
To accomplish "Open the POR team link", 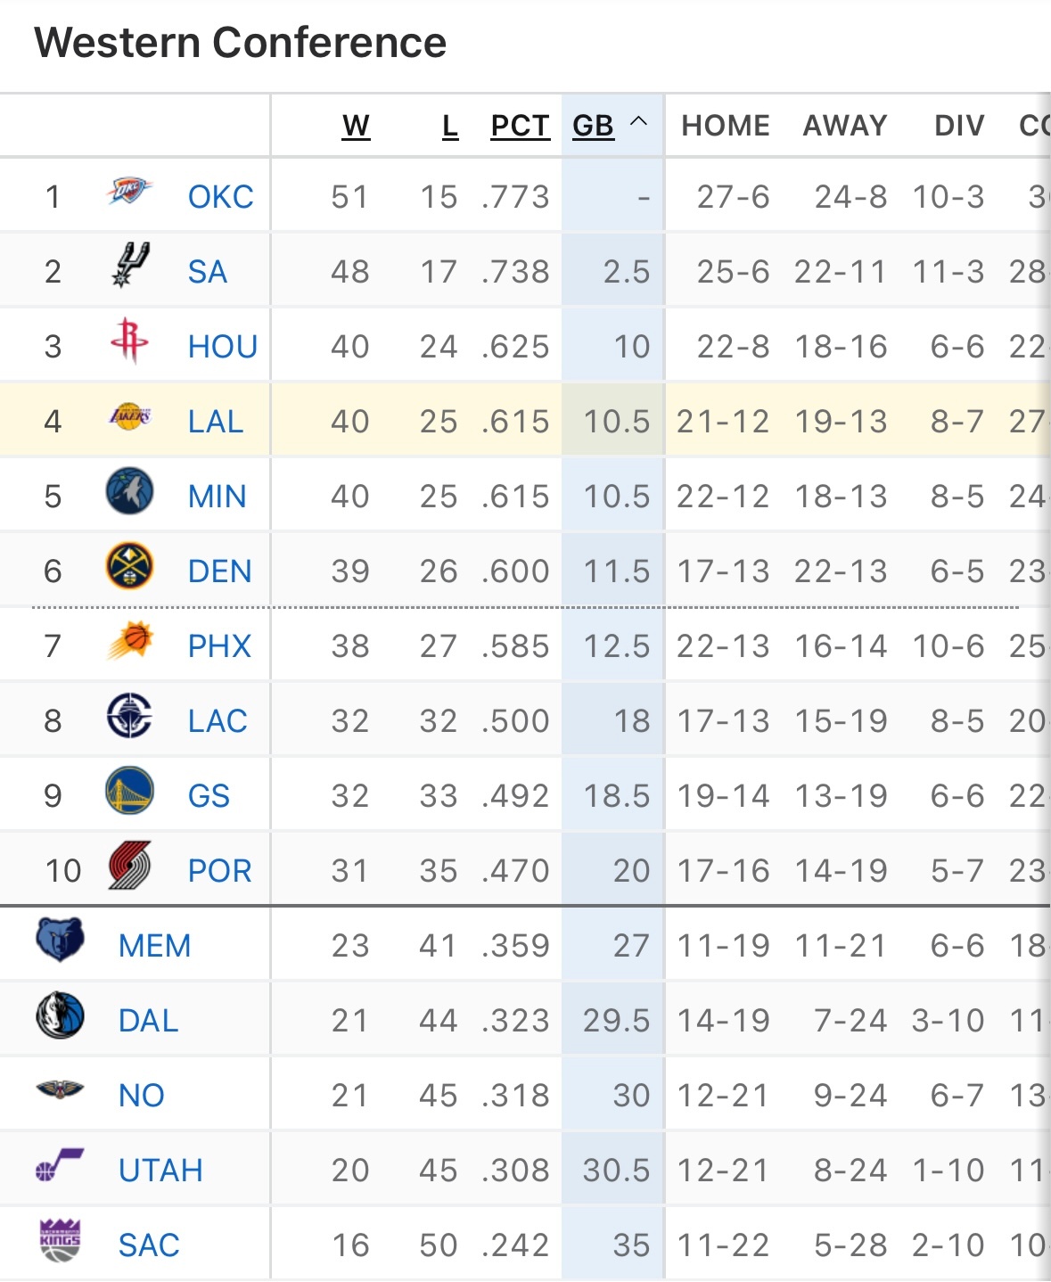I will click(x=219, y=870).
